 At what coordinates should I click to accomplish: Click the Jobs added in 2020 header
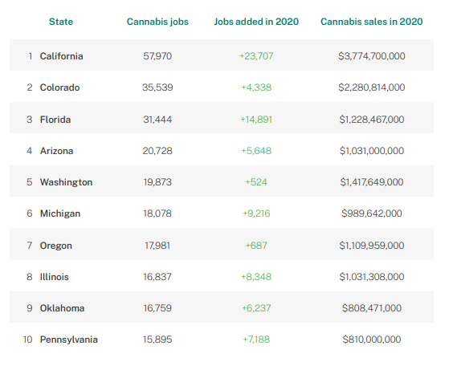tap(256, 22)
